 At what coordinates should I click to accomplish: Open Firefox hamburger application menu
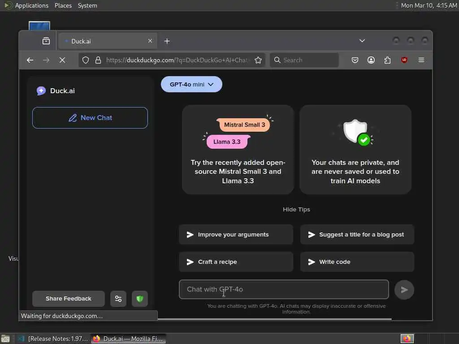tap(421, 60)
